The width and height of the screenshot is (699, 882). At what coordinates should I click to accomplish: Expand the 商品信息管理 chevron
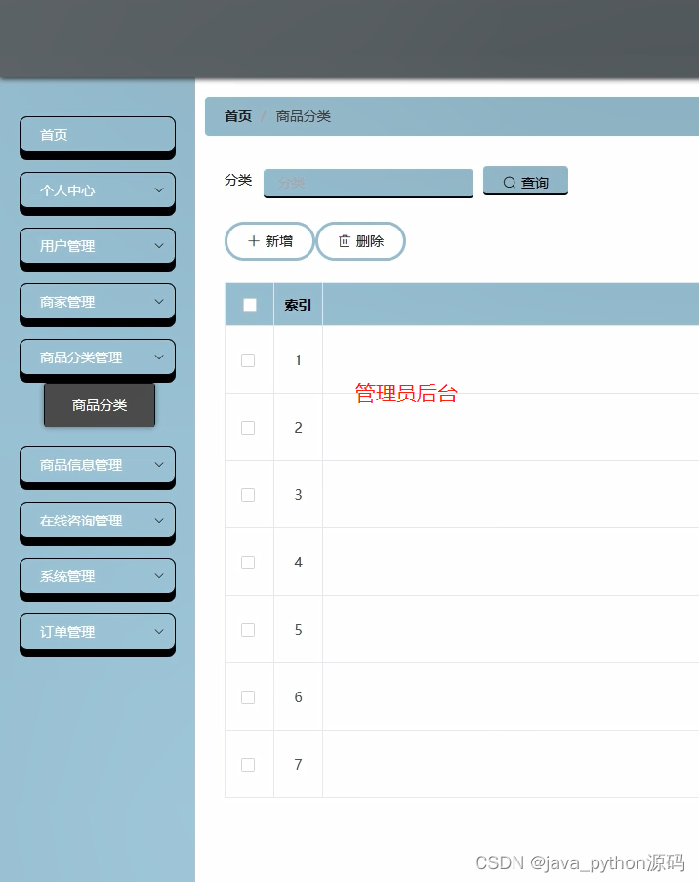coord(159,465)
